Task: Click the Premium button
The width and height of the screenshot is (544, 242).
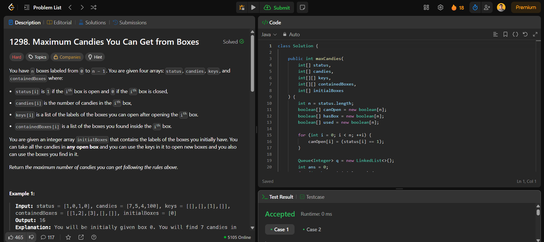Action: pos(526,7)
